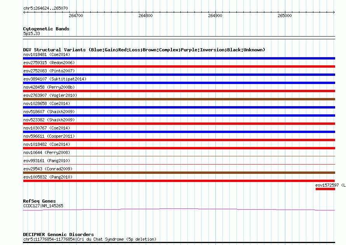Click the thin red line under esv993161
The image size is (346, 245).
(179, 164)
